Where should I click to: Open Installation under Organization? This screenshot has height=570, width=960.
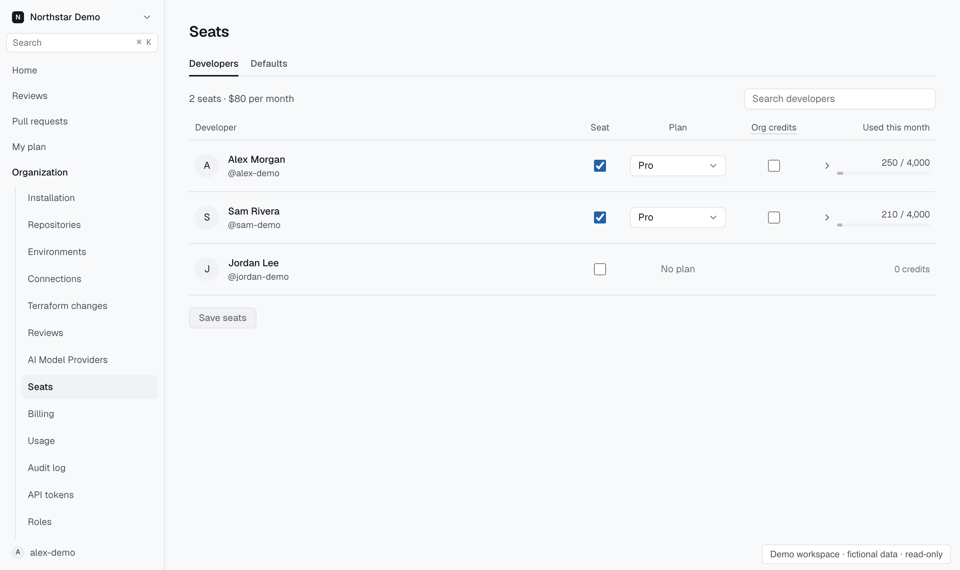click(51, 198)
